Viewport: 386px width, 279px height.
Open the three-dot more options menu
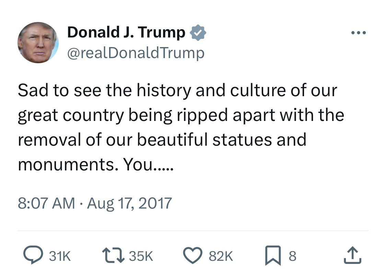pyautogui.click(x=359, y=33)
